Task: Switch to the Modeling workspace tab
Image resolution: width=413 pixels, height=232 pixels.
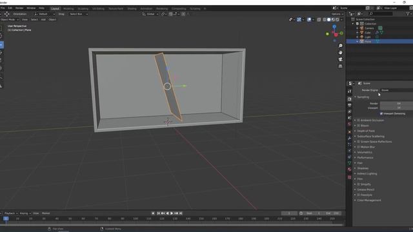Action: (68, 8)
